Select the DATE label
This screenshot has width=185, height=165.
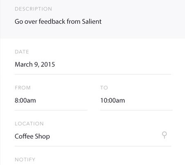(22, 52)
